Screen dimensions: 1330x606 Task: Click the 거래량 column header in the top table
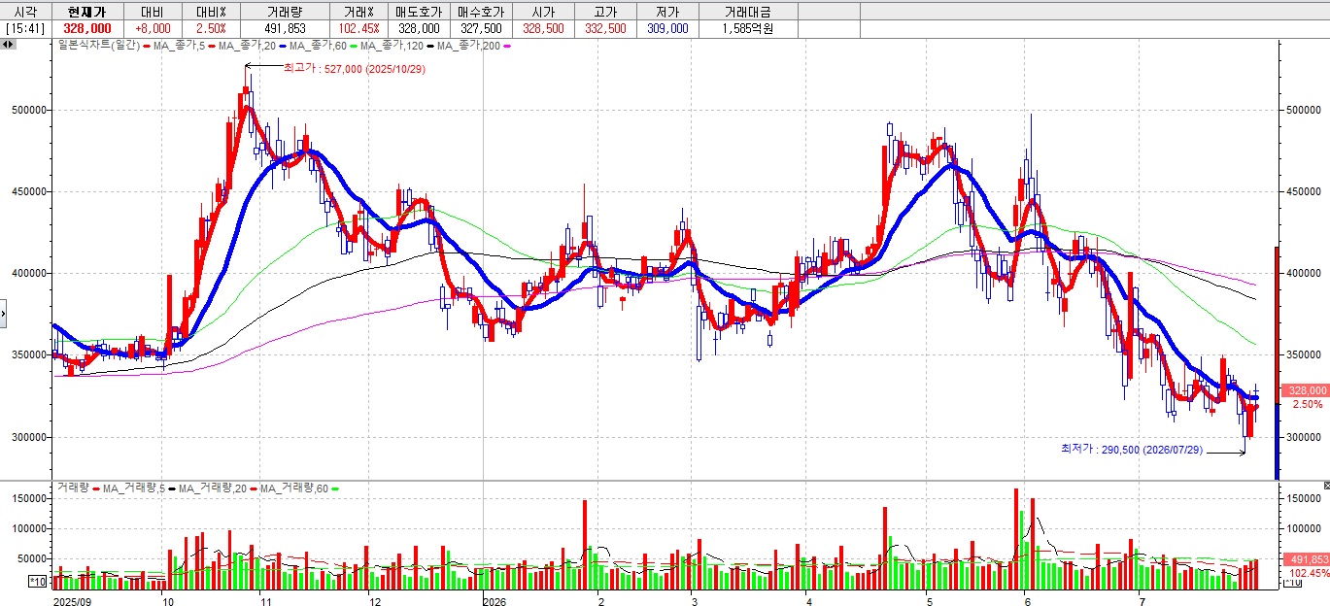[285, 11]
